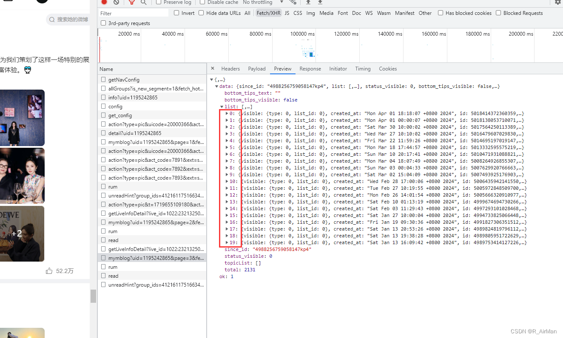This screenshot has height=338, width=563.
Task: Expand list item 14
Action: [x=227, y=208]
